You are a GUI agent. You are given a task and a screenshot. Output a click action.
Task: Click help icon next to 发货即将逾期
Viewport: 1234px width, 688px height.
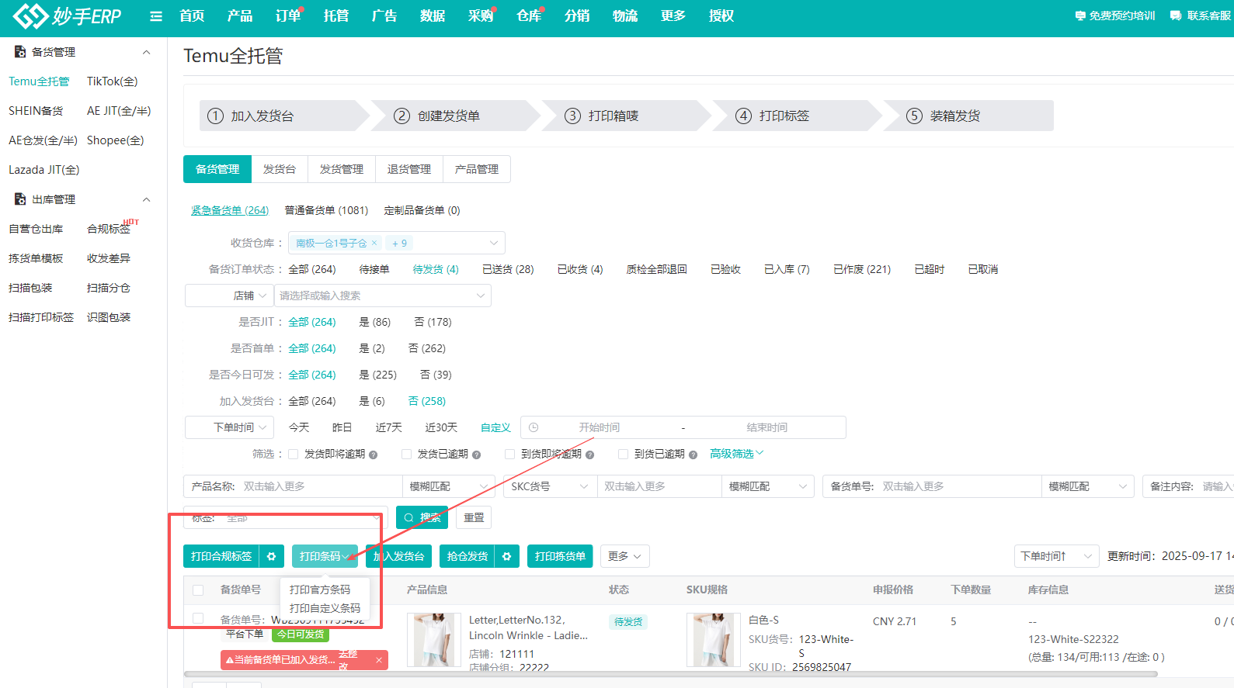click(x=374, y=455)
